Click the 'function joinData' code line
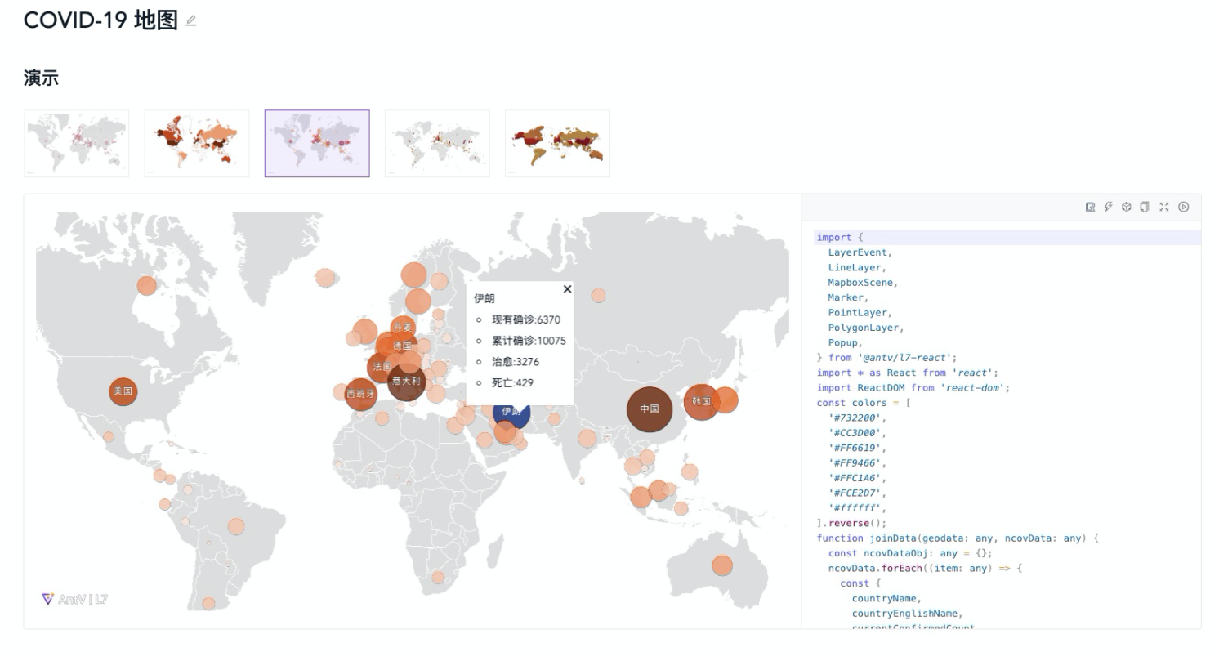Image resolution: width=1219 pixels, height=652 pixels. click(x=958, y=538)
